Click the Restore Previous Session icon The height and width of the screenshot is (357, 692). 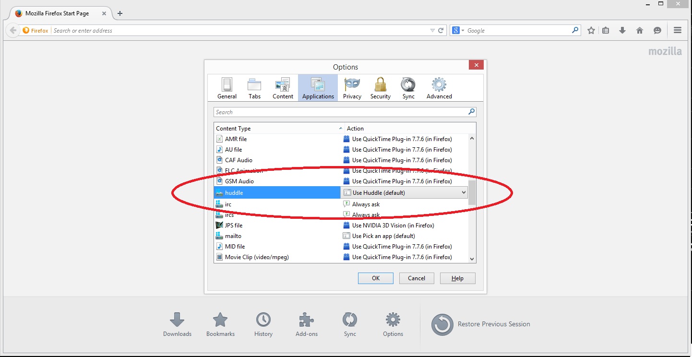coord(442,325)
